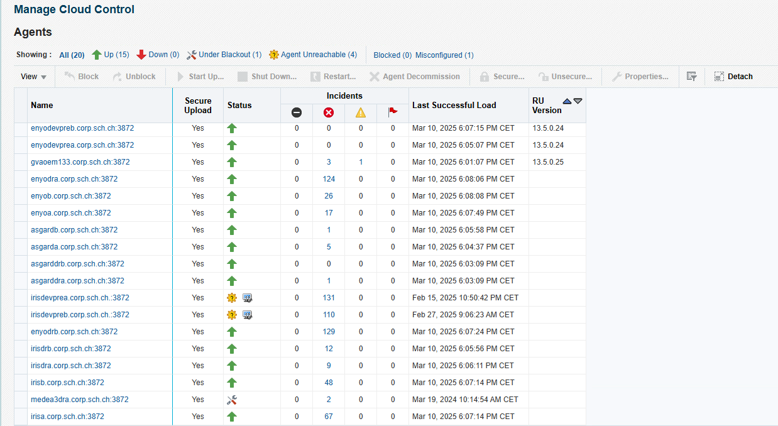Viewport: 778px width, 426px height.
Task: Show Misconfigured (1) agents
Action: [444, 55]
